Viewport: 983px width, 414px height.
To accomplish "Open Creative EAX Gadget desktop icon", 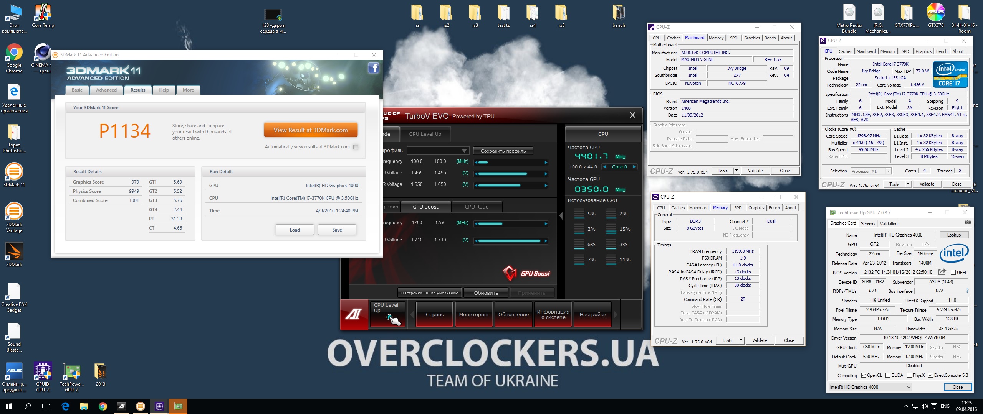I will tap(14, 298).
